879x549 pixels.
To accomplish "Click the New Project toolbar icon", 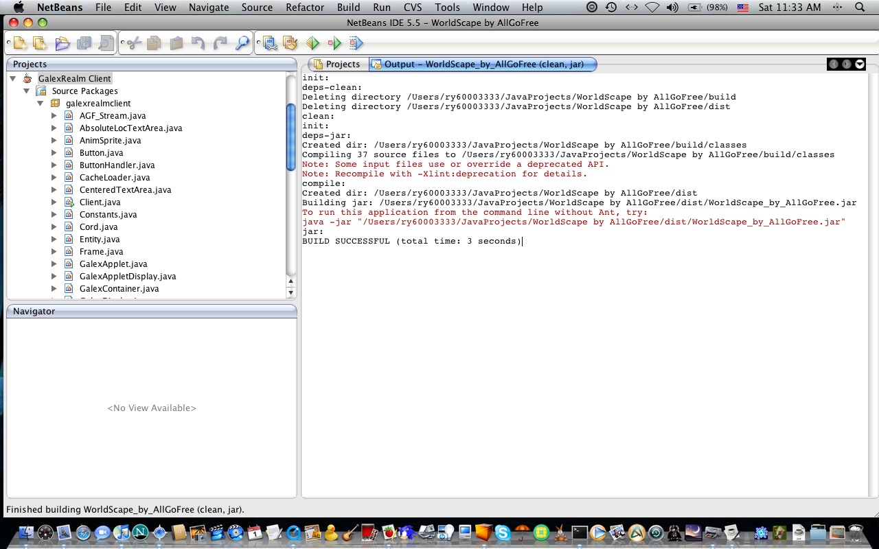I will (x=41, y=44).
